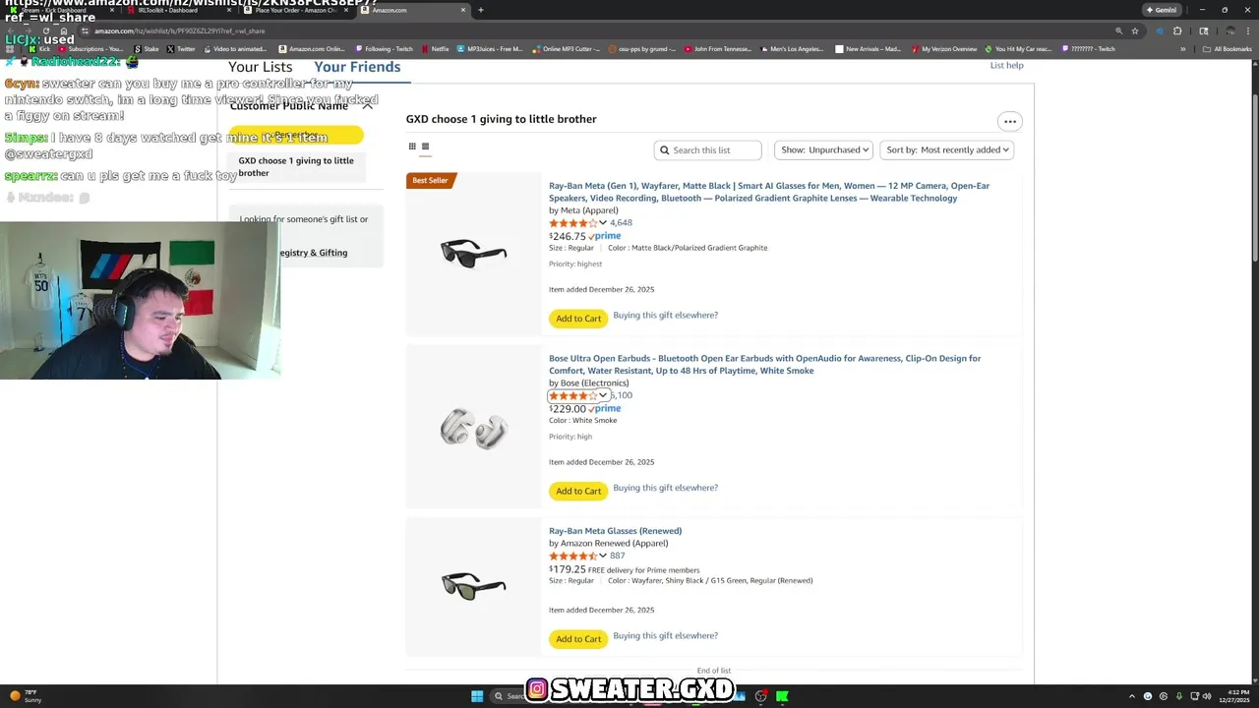This screenshot has height=708, width=1259.
Task: Open the Ray-Ban Meta Glasses (Renewed) product link
Action: pyautogui.click(x=615, y=531)
